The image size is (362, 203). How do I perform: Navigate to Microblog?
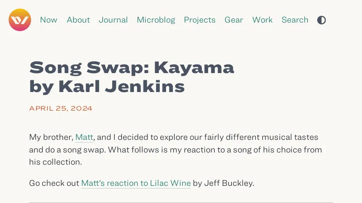[156, 20]
